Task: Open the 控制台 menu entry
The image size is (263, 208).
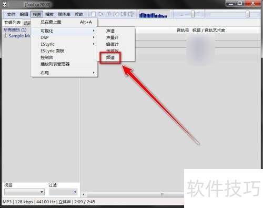Action: tap(64, 57)
